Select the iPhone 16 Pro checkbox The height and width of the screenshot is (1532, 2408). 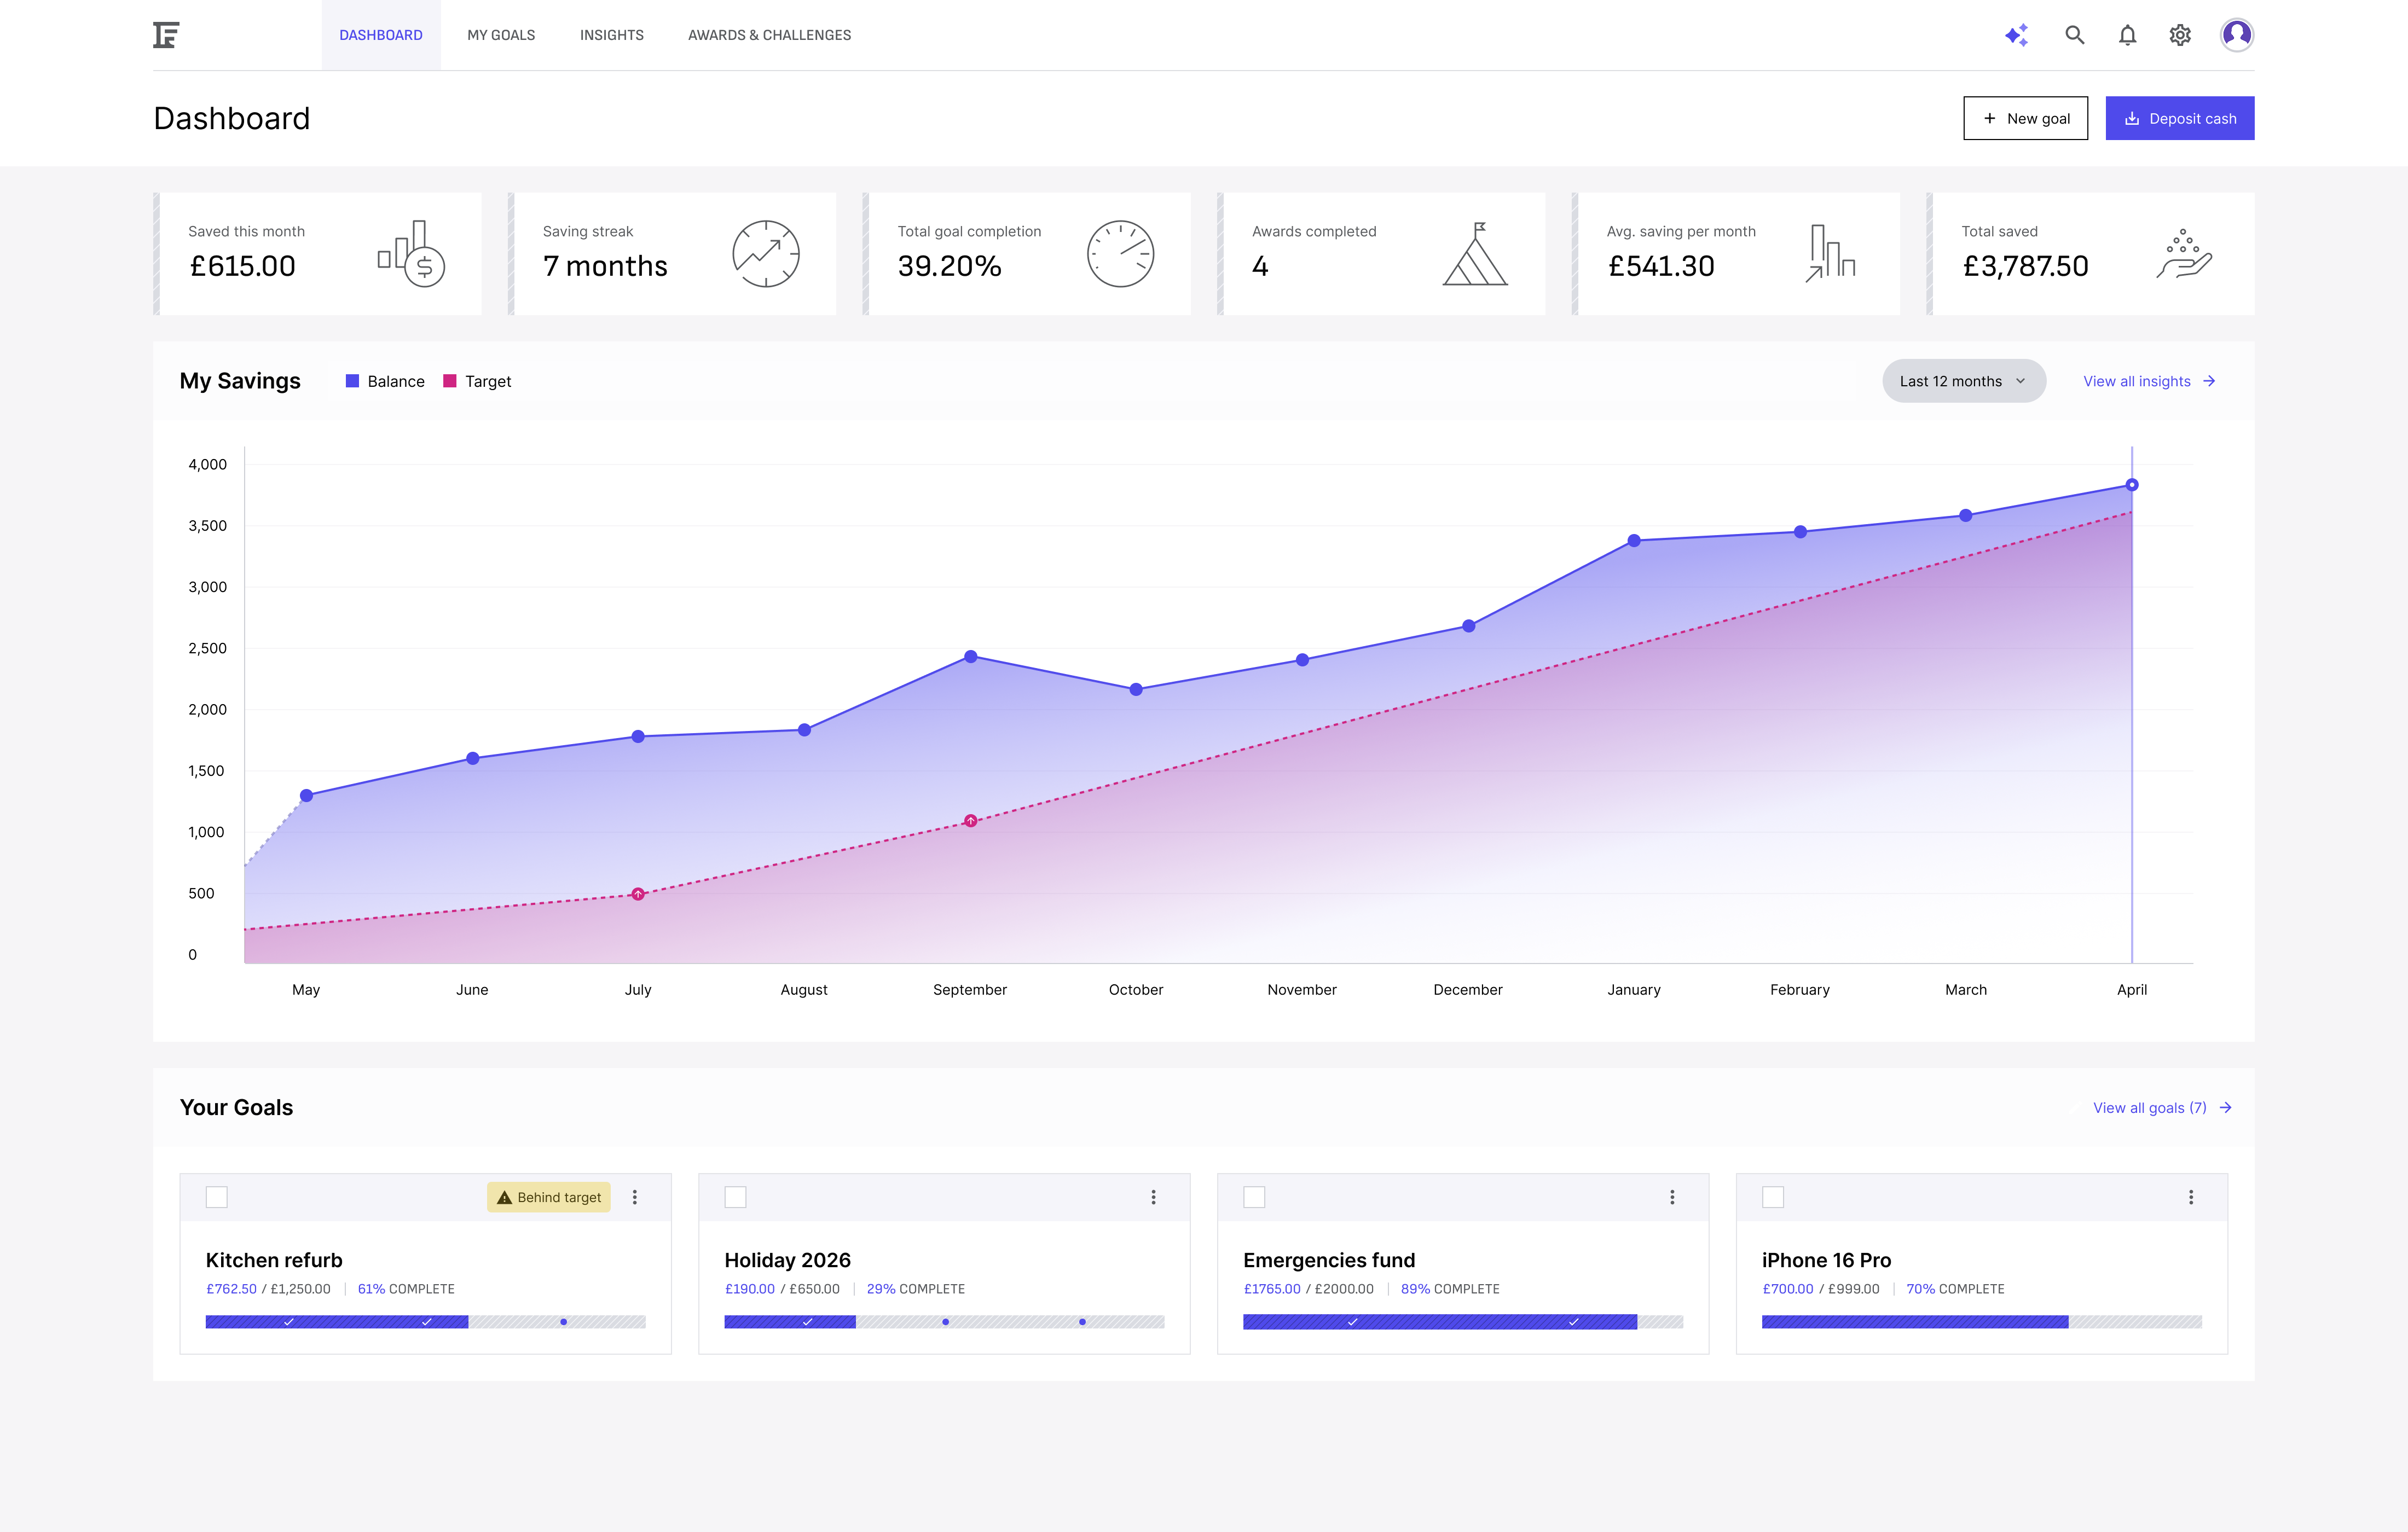1773,1197
